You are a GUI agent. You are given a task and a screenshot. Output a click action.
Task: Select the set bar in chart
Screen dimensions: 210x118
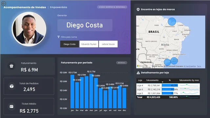(x=110, y=97)
